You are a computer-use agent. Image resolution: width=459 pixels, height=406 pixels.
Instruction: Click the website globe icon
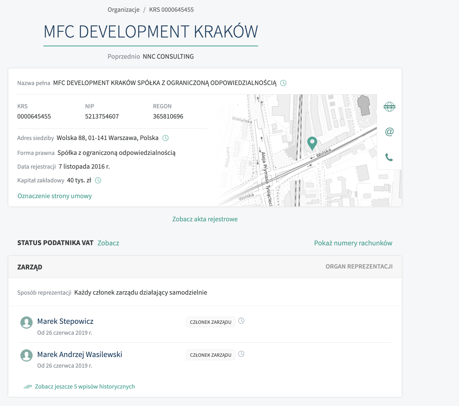coord(389,107)
